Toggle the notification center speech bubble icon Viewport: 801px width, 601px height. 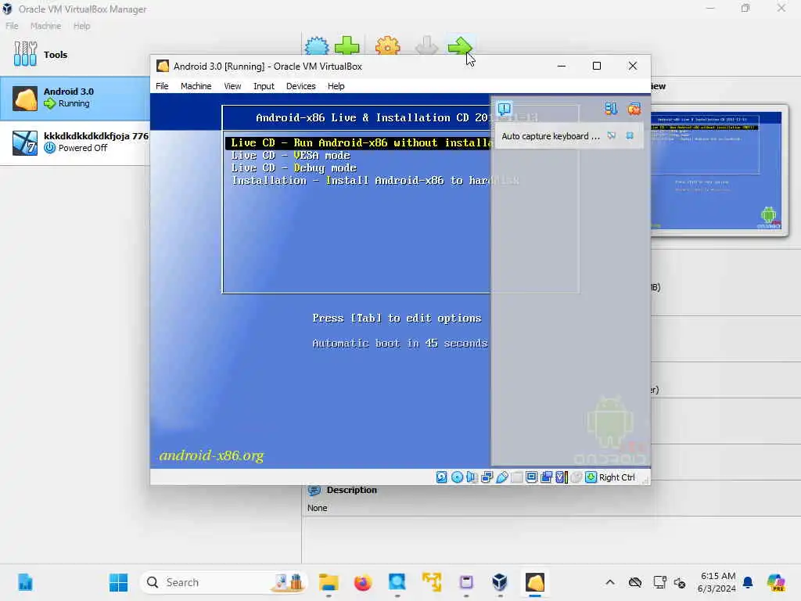point(505,108)
